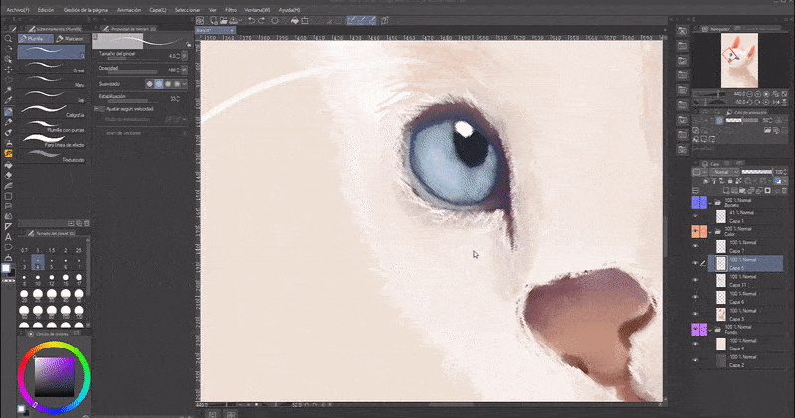Open the Ayuda menu
The width and height of the screenshot is (795, 418).
(288, 10)
